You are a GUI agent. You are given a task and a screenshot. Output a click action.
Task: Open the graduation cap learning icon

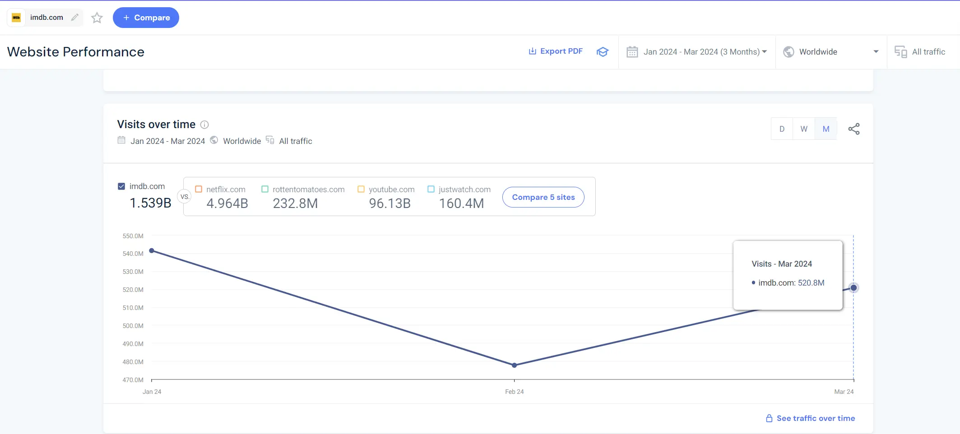point(603,52)
